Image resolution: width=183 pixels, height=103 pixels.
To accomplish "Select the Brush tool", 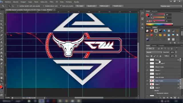I will pos(1,38).
